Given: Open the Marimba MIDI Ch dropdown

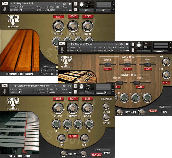Looking at the screenshot, I should tap(79, 50).
